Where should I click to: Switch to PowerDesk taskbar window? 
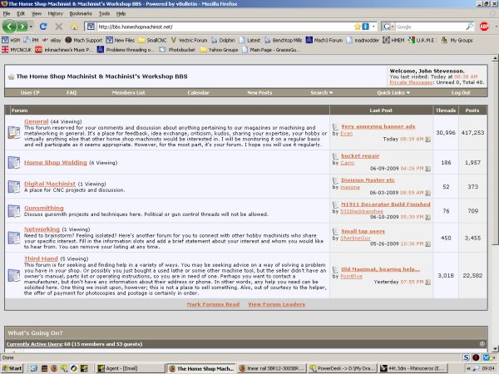343,368
